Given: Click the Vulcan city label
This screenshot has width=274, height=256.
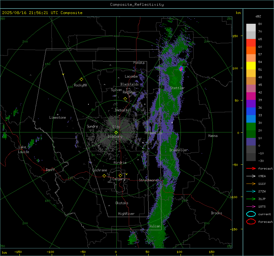Looking at the screenshot, I should click(155, 226).
